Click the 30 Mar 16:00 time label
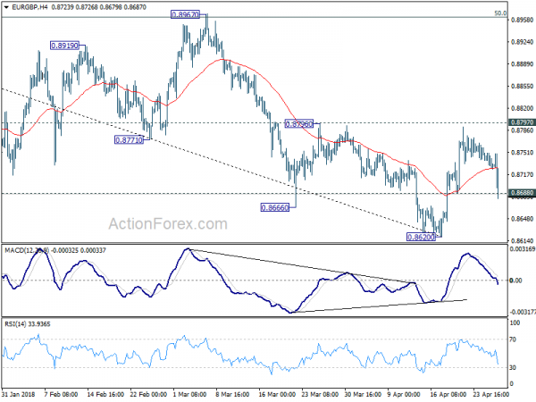This screenshot has height=402, width=536. tap(363, 394)
